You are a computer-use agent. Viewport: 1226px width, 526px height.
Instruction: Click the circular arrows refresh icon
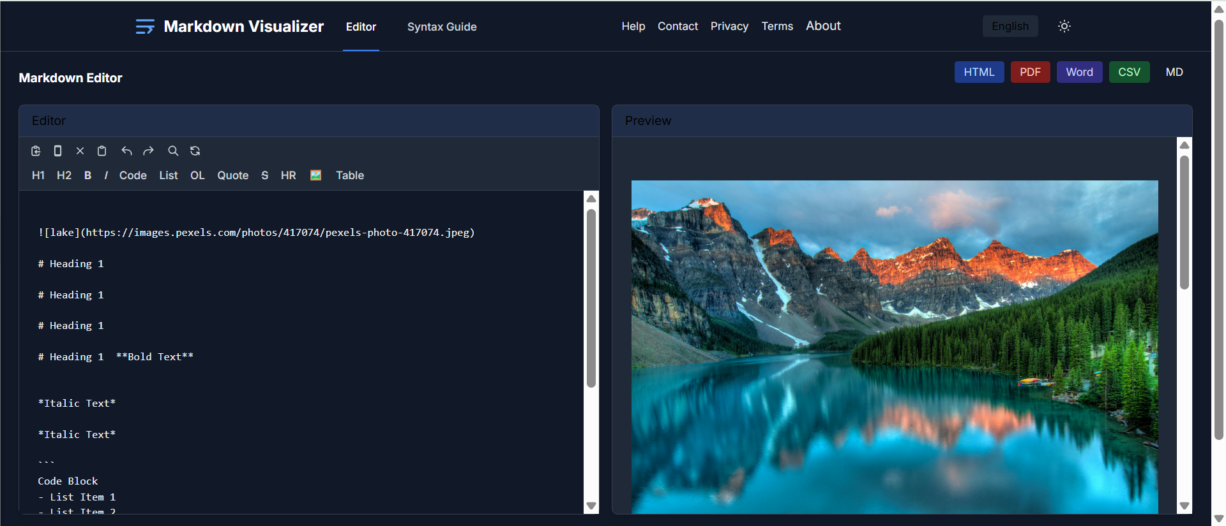pyautogui.click(x=195, y=151)
